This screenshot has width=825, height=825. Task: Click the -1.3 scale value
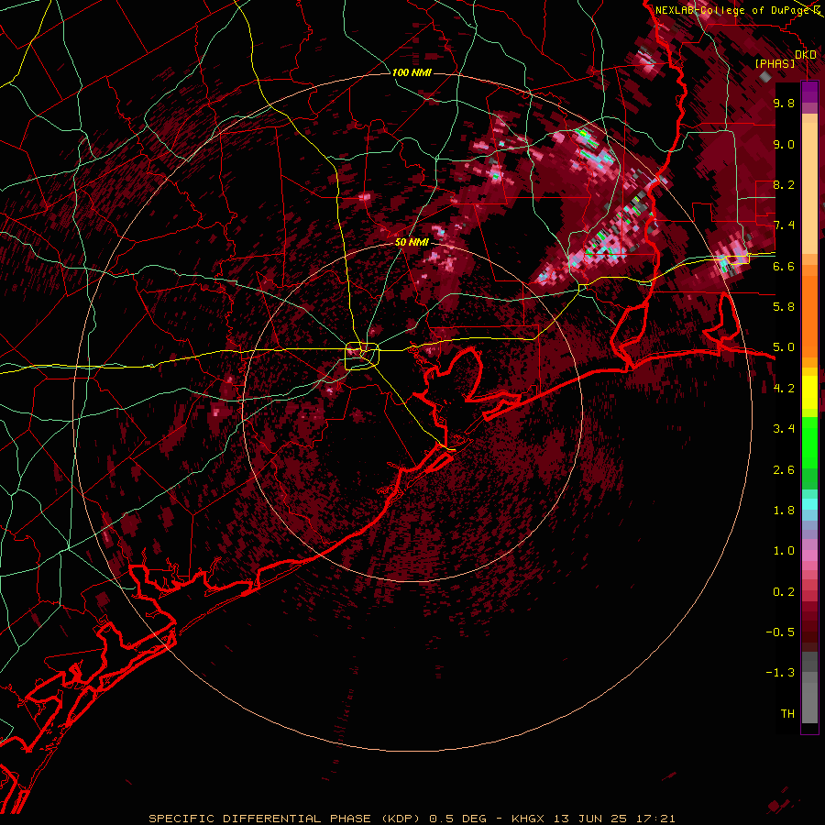(780, 673)
